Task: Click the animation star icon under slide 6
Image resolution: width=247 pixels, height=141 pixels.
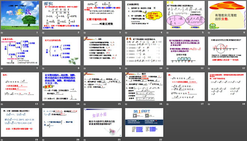Action: point(209,33)
